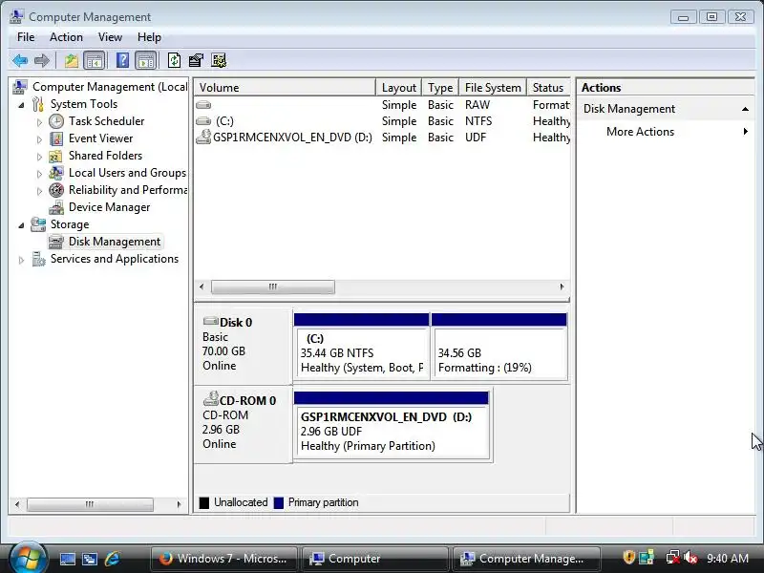Click the disk settings toolbar icon
This screenshot has width=764, height=573.
point(219,60)
